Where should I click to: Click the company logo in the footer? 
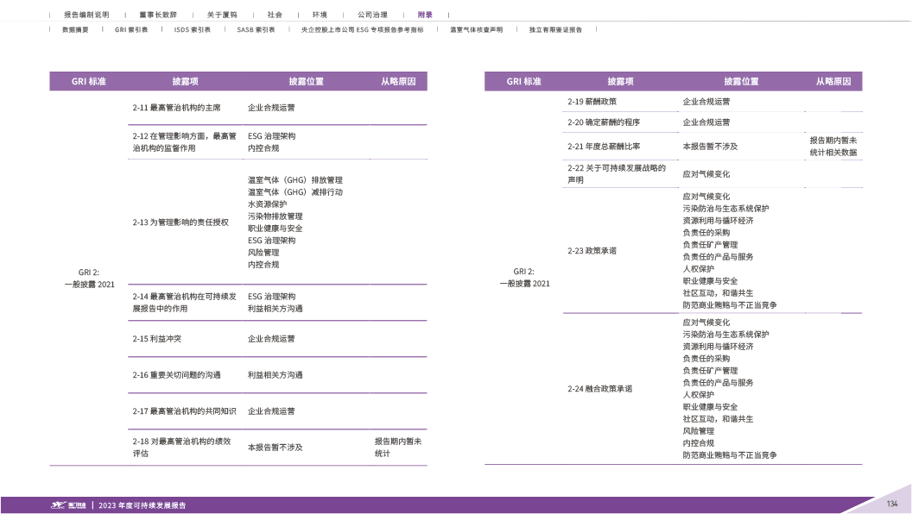coord(68,505)
